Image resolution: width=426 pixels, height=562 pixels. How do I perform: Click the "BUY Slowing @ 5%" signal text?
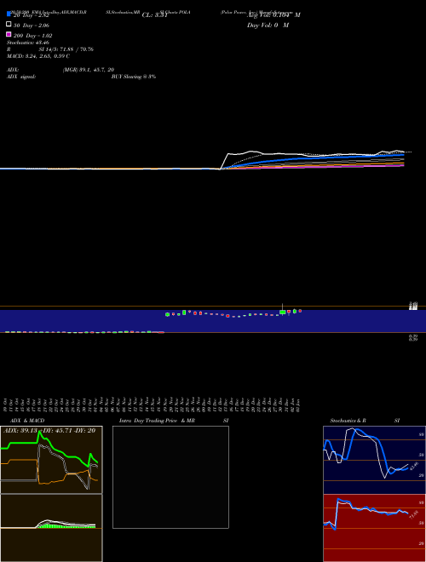[134, 77]
